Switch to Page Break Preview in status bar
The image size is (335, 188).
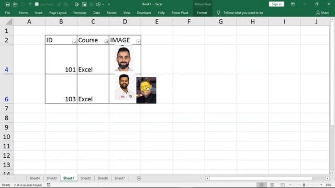pos(283,185)
